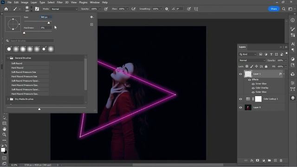This screenshot has height=167, width=297.
Task: Filter for text layers icon
Action: point(271,54)
